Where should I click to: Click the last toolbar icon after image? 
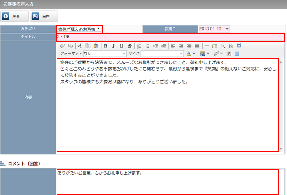[x=237, y=54]
